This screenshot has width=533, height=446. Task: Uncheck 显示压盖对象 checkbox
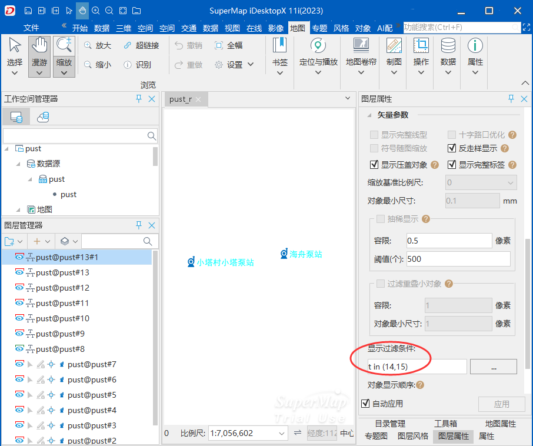pyautogui.click(x=374, y=165)
